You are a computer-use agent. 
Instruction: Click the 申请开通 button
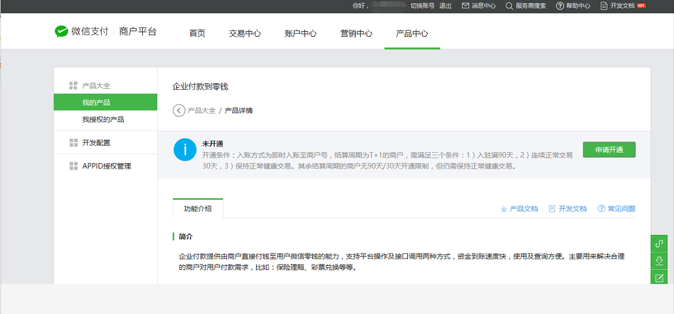[609, 150]
